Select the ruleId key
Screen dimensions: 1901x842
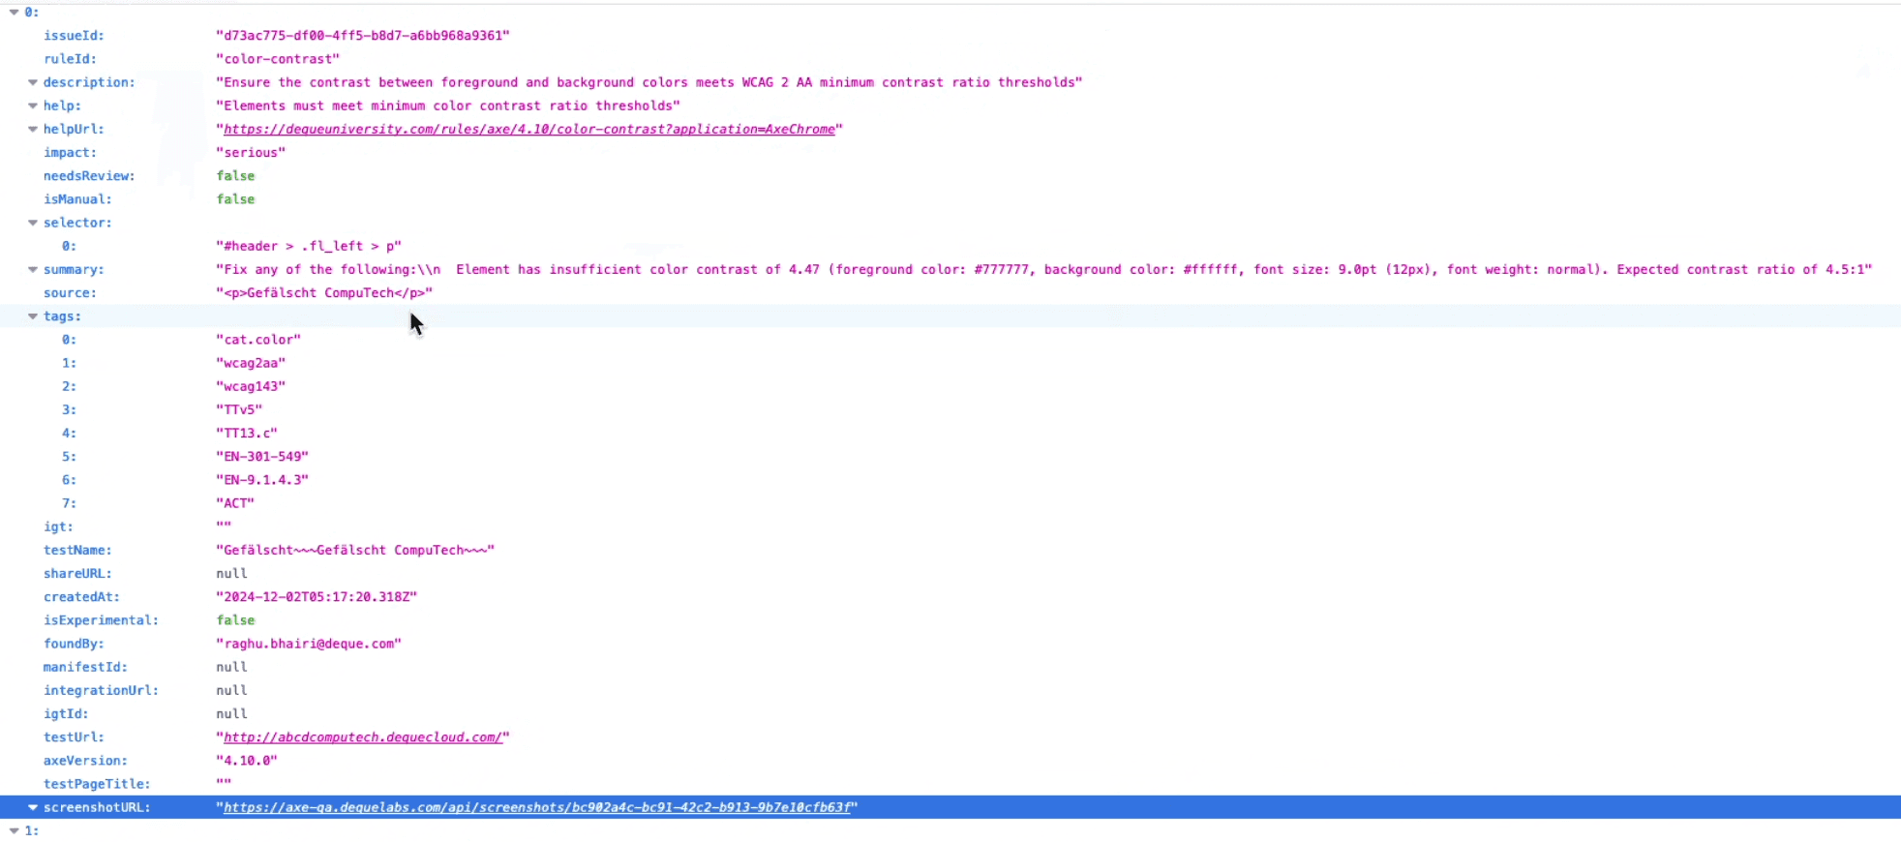pos(70,59)
